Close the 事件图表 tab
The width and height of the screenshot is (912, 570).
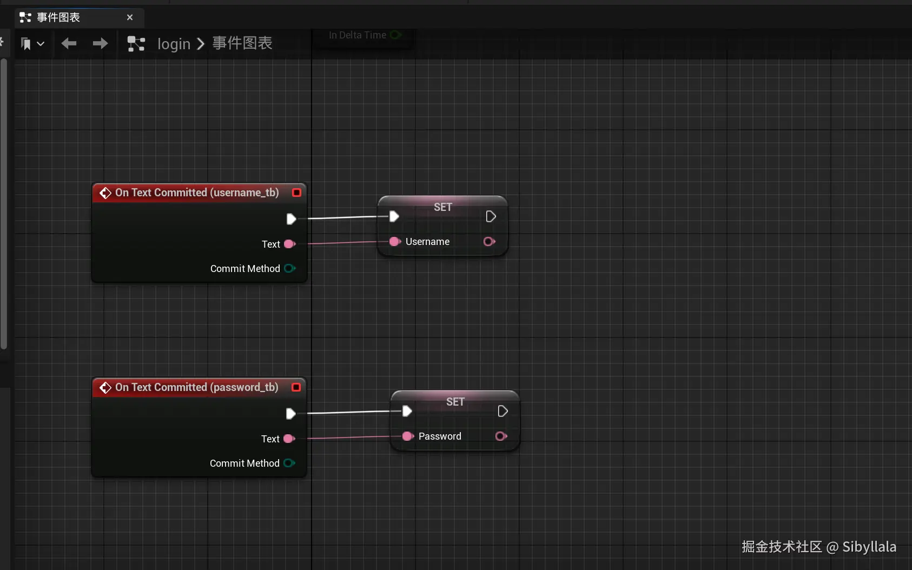(x=130, y=17)
